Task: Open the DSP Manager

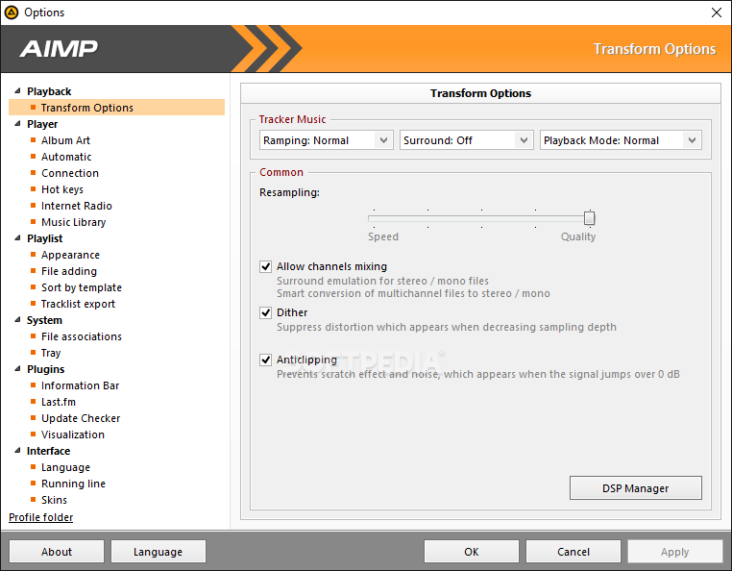Action: (x=635, y=487)
